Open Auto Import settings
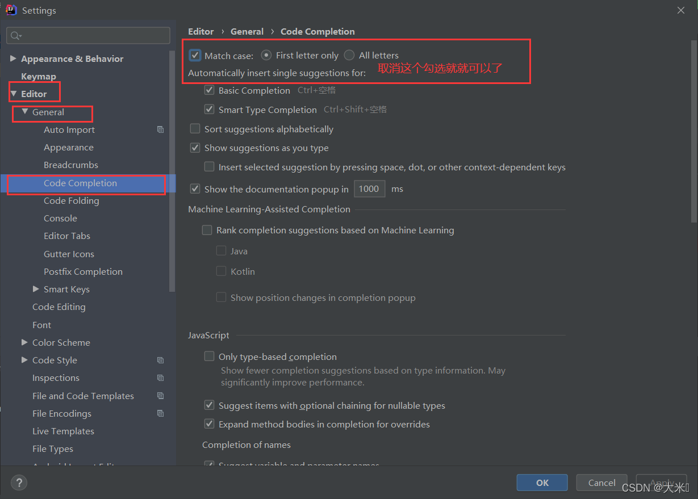The image size is (698, 499). [69, 130]
